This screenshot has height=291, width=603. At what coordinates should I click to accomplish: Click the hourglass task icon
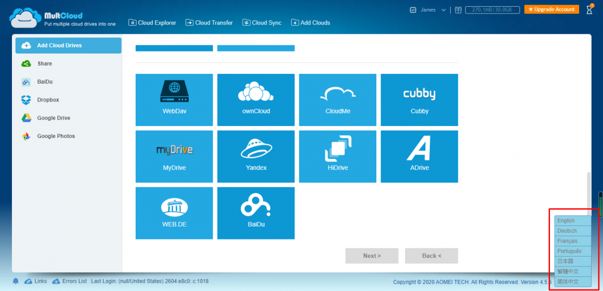(589, 10)
